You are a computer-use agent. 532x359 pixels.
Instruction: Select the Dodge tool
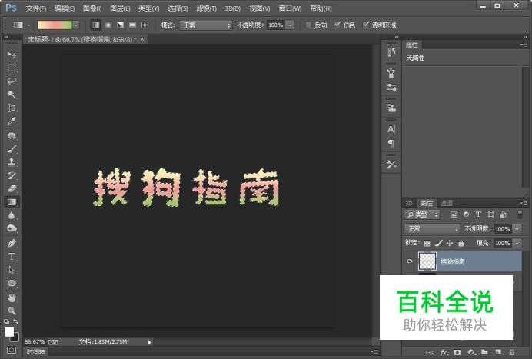click(12, 229)
